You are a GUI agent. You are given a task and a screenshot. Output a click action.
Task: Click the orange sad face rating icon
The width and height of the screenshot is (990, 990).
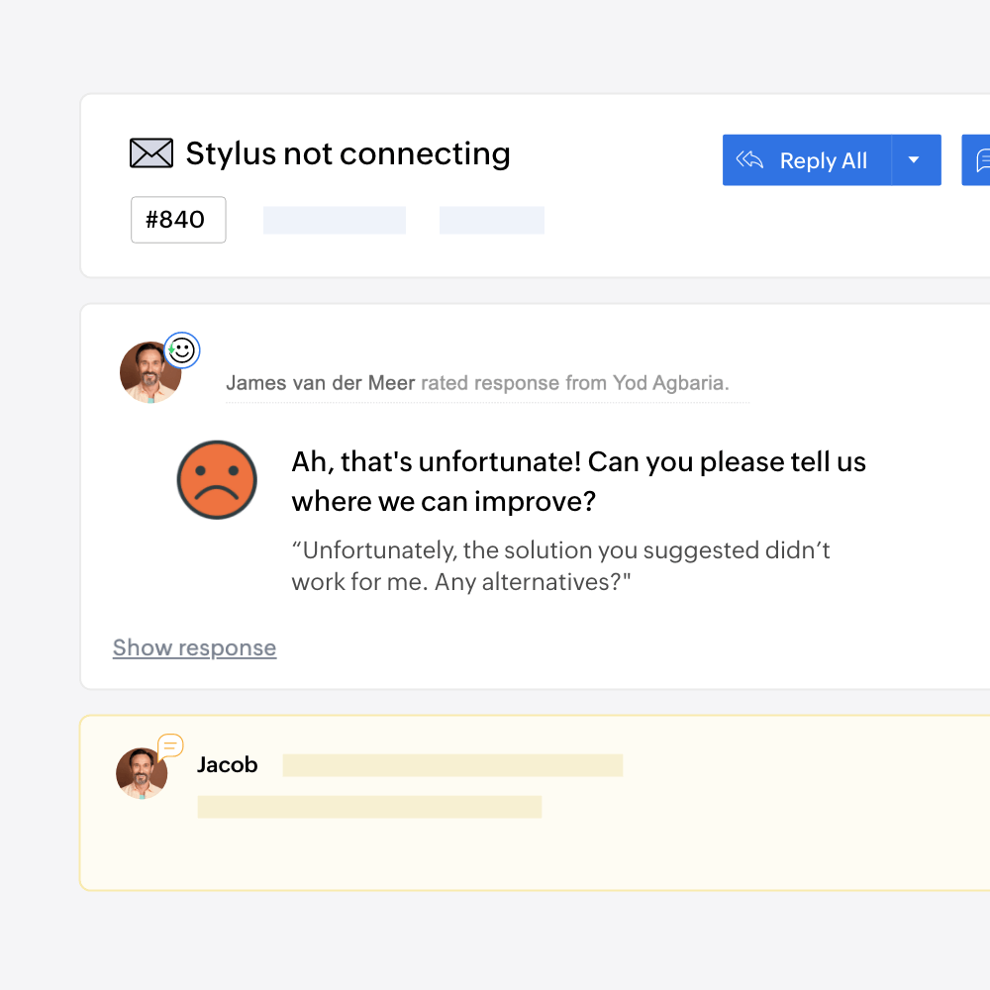(x=217, y=480)
